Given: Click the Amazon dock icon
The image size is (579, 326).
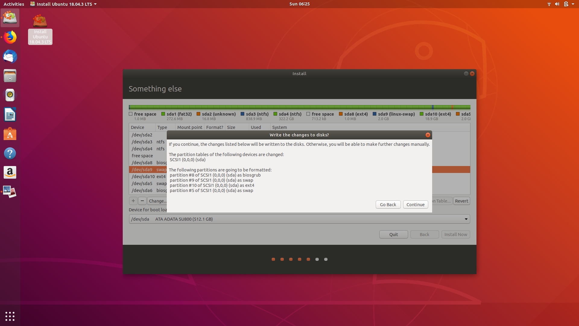Looking at the screenshot, I should point(10,172).
